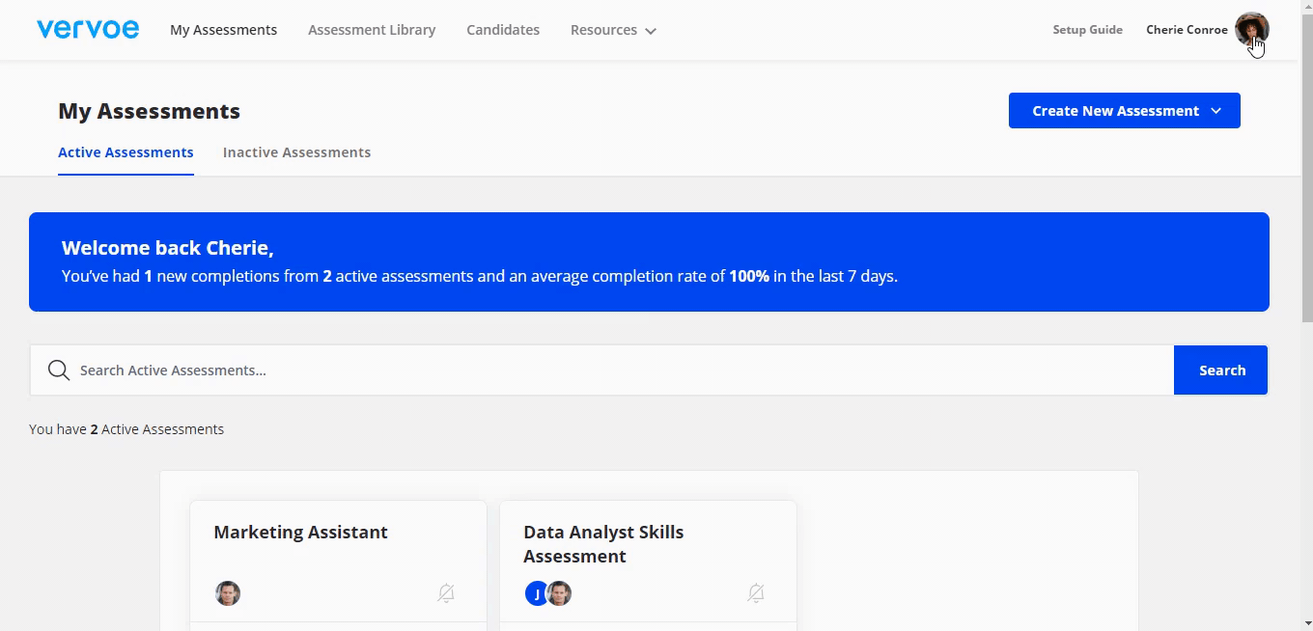Click the photo avatar on Data Analyst card
1313x631 pixels.
pos(560,593)
